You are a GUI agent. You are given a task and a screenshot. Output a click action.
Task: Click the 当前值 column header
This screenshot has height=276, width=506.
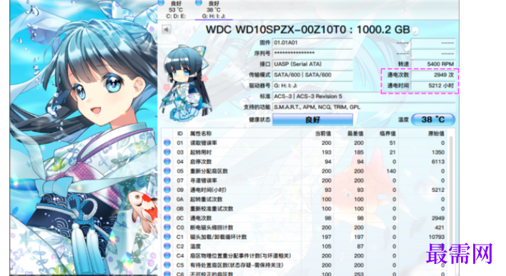click(323, 133)
